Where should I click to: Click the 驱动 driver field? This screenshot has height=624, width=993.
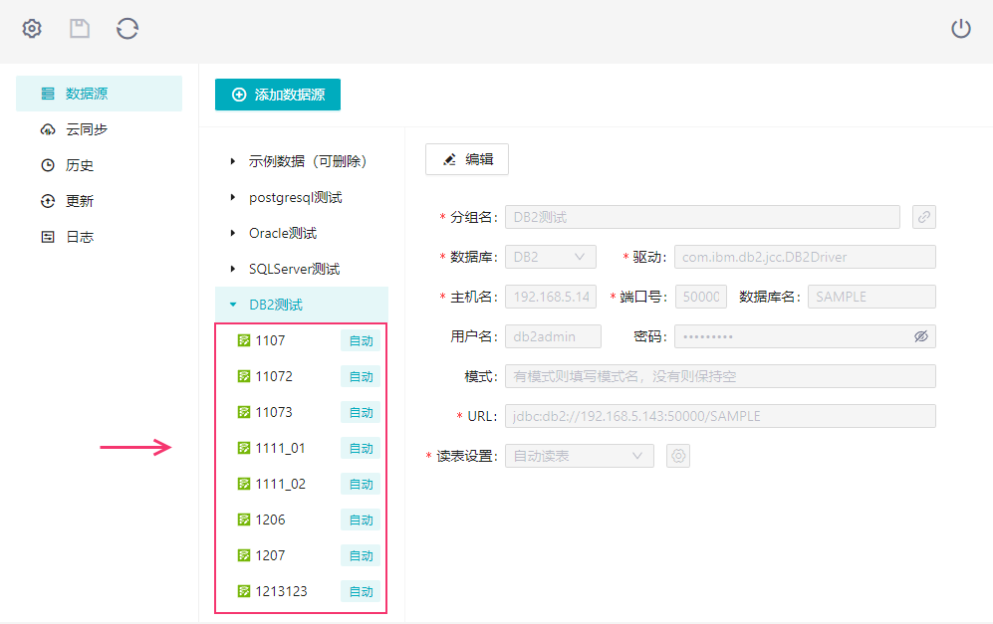(x=805, y=257)
